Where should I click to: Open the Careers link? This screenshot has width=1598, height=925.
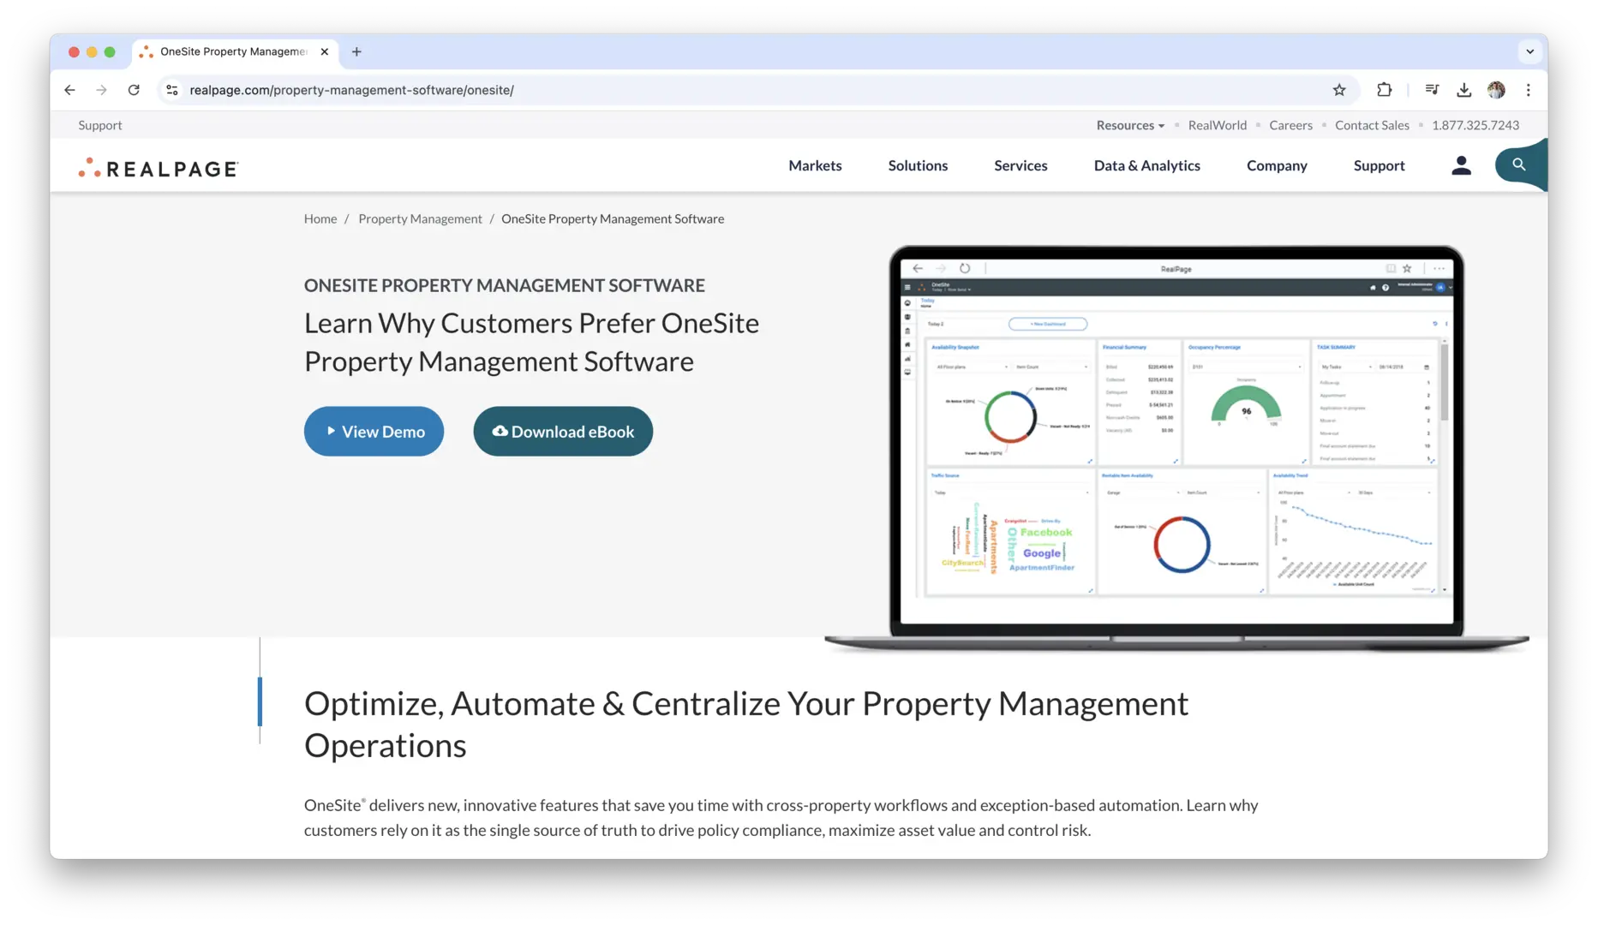coord(1290,125)
